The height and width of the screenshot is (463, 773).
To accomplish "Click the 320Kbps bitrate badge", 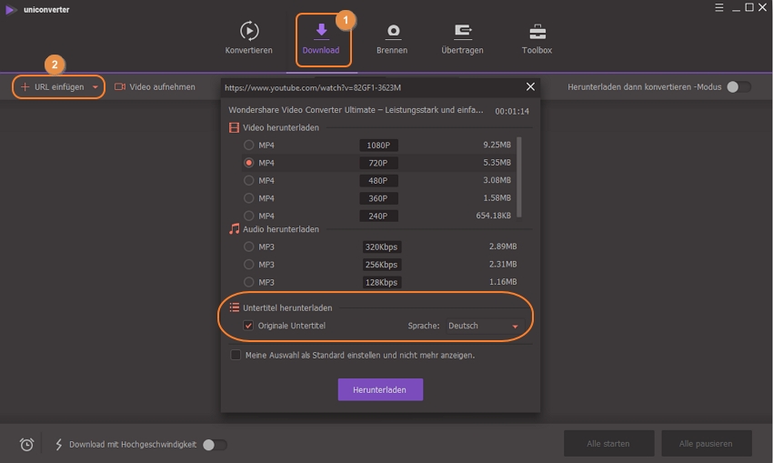I will [381, 247].
